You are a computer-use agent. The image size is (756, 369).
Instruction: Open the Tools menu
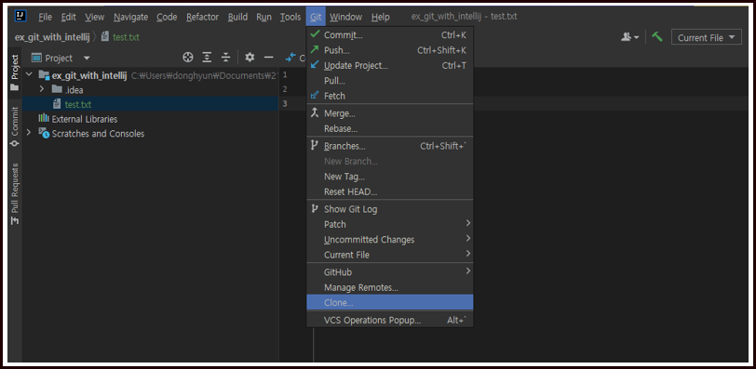(290, 17)
